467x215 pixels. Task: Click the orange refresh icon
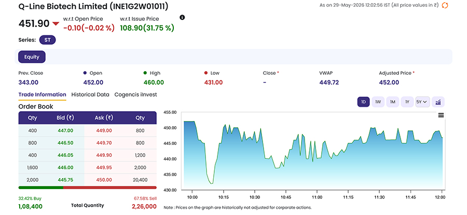[x=445, y=5]
